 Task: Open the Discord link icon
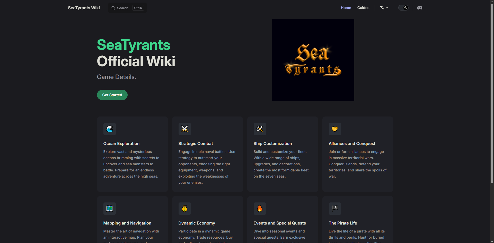point(419,8)
